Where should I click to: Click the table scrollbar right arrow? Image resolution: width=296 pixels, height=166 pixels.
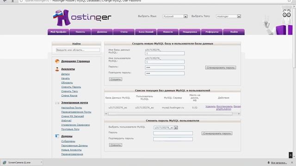click(x=239, y=114)
